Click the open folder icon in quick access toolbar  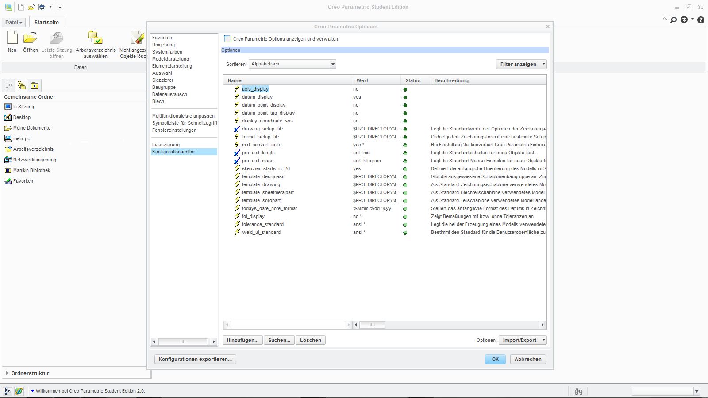pyautogui.click(x=31, y=7)
